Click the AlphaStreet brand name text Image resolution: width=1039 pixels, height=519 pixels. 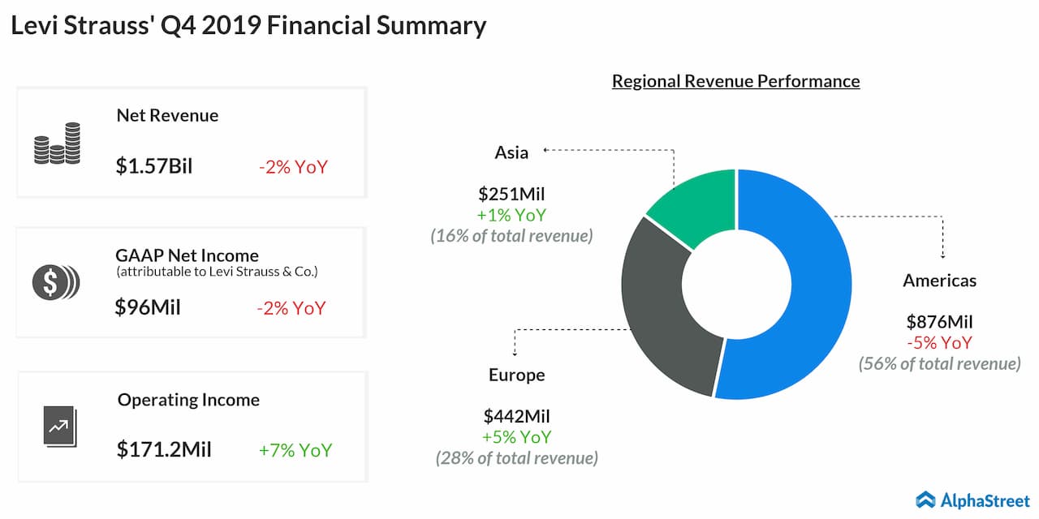[985, 500]
